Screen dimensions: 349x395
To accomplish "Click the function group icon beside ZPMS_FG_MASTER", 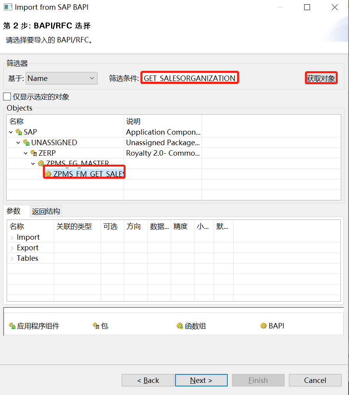I will (41, 163).
